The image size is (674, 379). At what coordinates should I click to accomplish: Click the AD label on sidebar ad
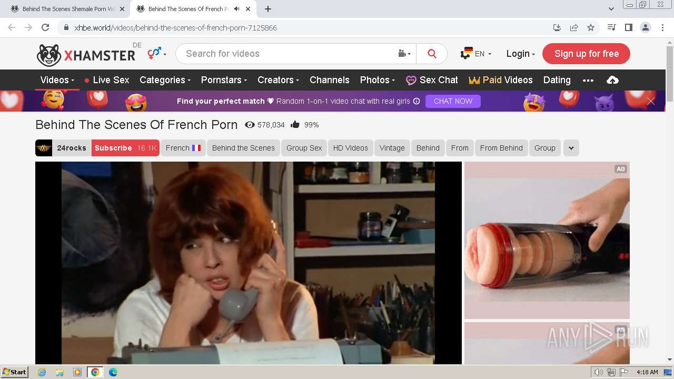pyautogui.click(x=621, y=169)
